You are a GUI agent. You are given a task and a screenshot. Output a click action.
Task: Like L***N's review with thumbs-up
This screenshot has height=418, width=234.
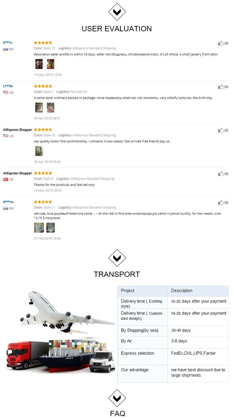[x=221, y=87]
